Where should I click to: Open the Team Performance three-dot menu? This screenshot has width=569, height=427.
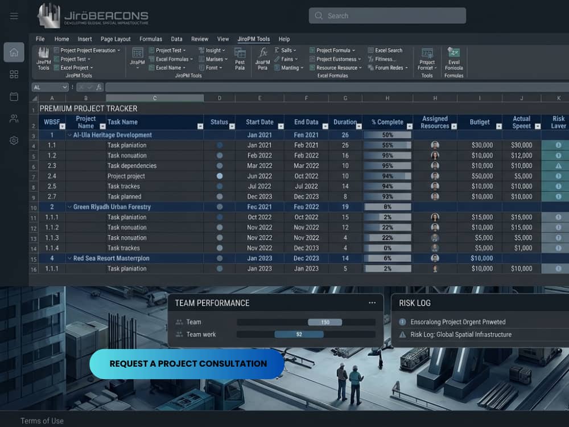[372, 303]
